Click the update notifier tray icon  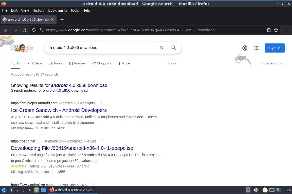click(x=278, y=189)
